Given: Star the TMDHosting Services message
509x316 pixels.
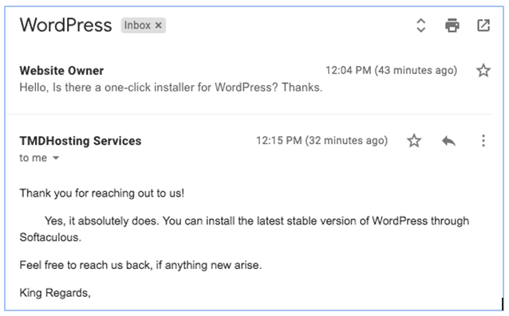Looking at the screenshot, I should click(414, 141).
